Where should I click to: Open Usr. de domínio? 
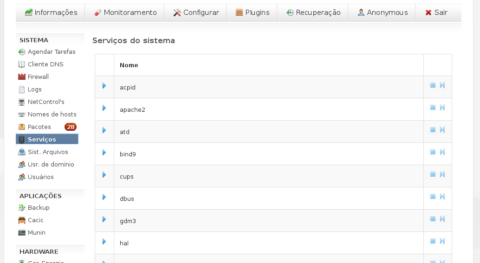click(x=46, y=165)
